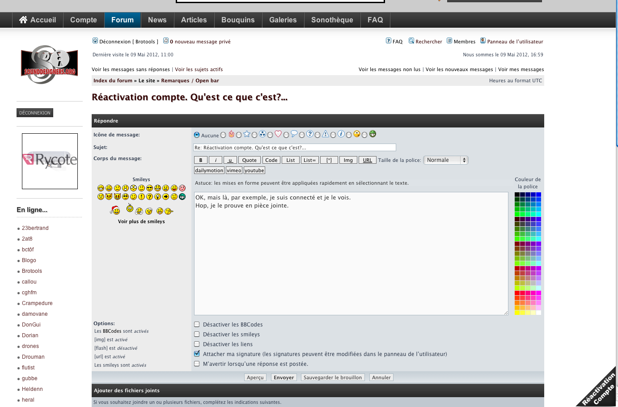Viewport: 618px width, 407px height.
Task: Click the Santa hat smiley
Action: [115, 210]
